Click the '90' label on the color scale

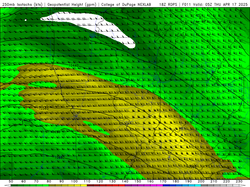[x=62, y=181]
